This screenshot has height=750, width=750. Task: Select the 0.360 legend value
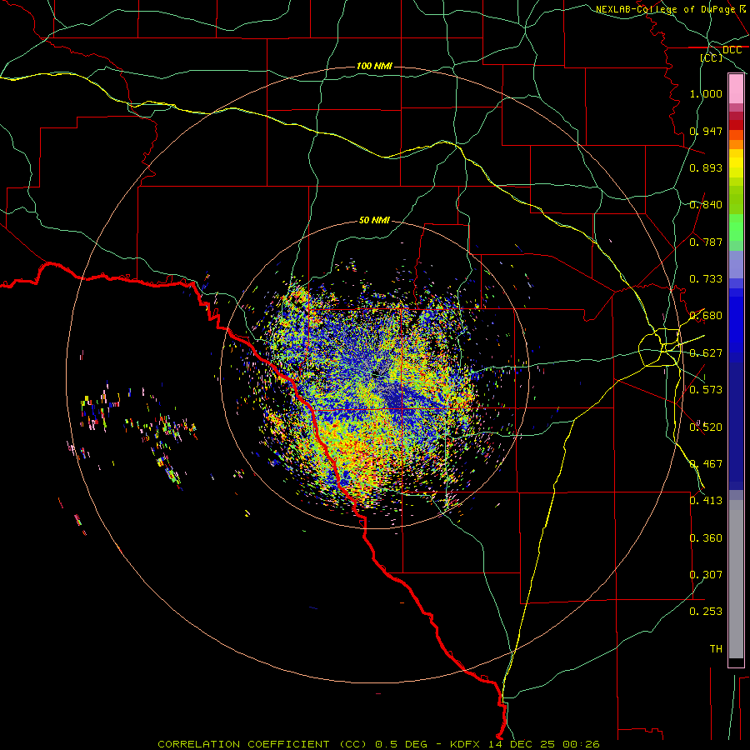pyautogui.click(x=706, y=538)
